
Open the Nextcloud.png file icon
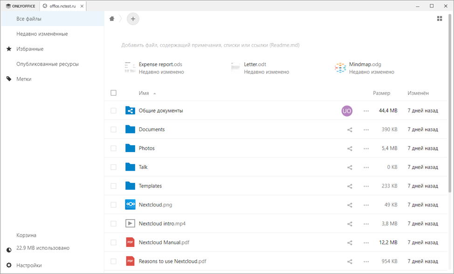[130, 205]
